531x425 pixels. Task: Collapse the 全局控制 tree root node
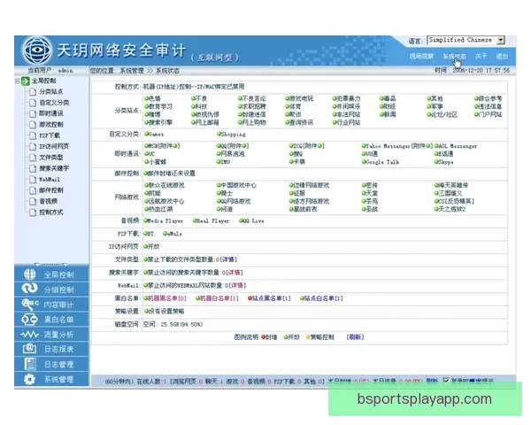[19, 81]
